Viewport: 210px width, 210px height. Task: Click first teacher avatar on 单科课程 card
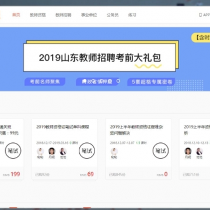point(40,152)
